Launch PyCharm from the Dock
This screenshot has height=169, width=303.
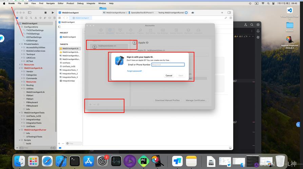coord(143,161)
